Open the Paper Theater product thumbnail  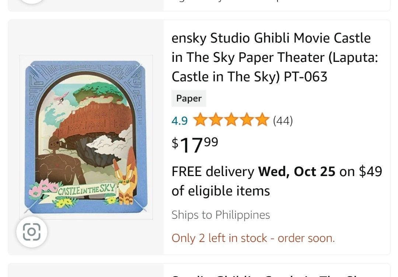point(86,136)
